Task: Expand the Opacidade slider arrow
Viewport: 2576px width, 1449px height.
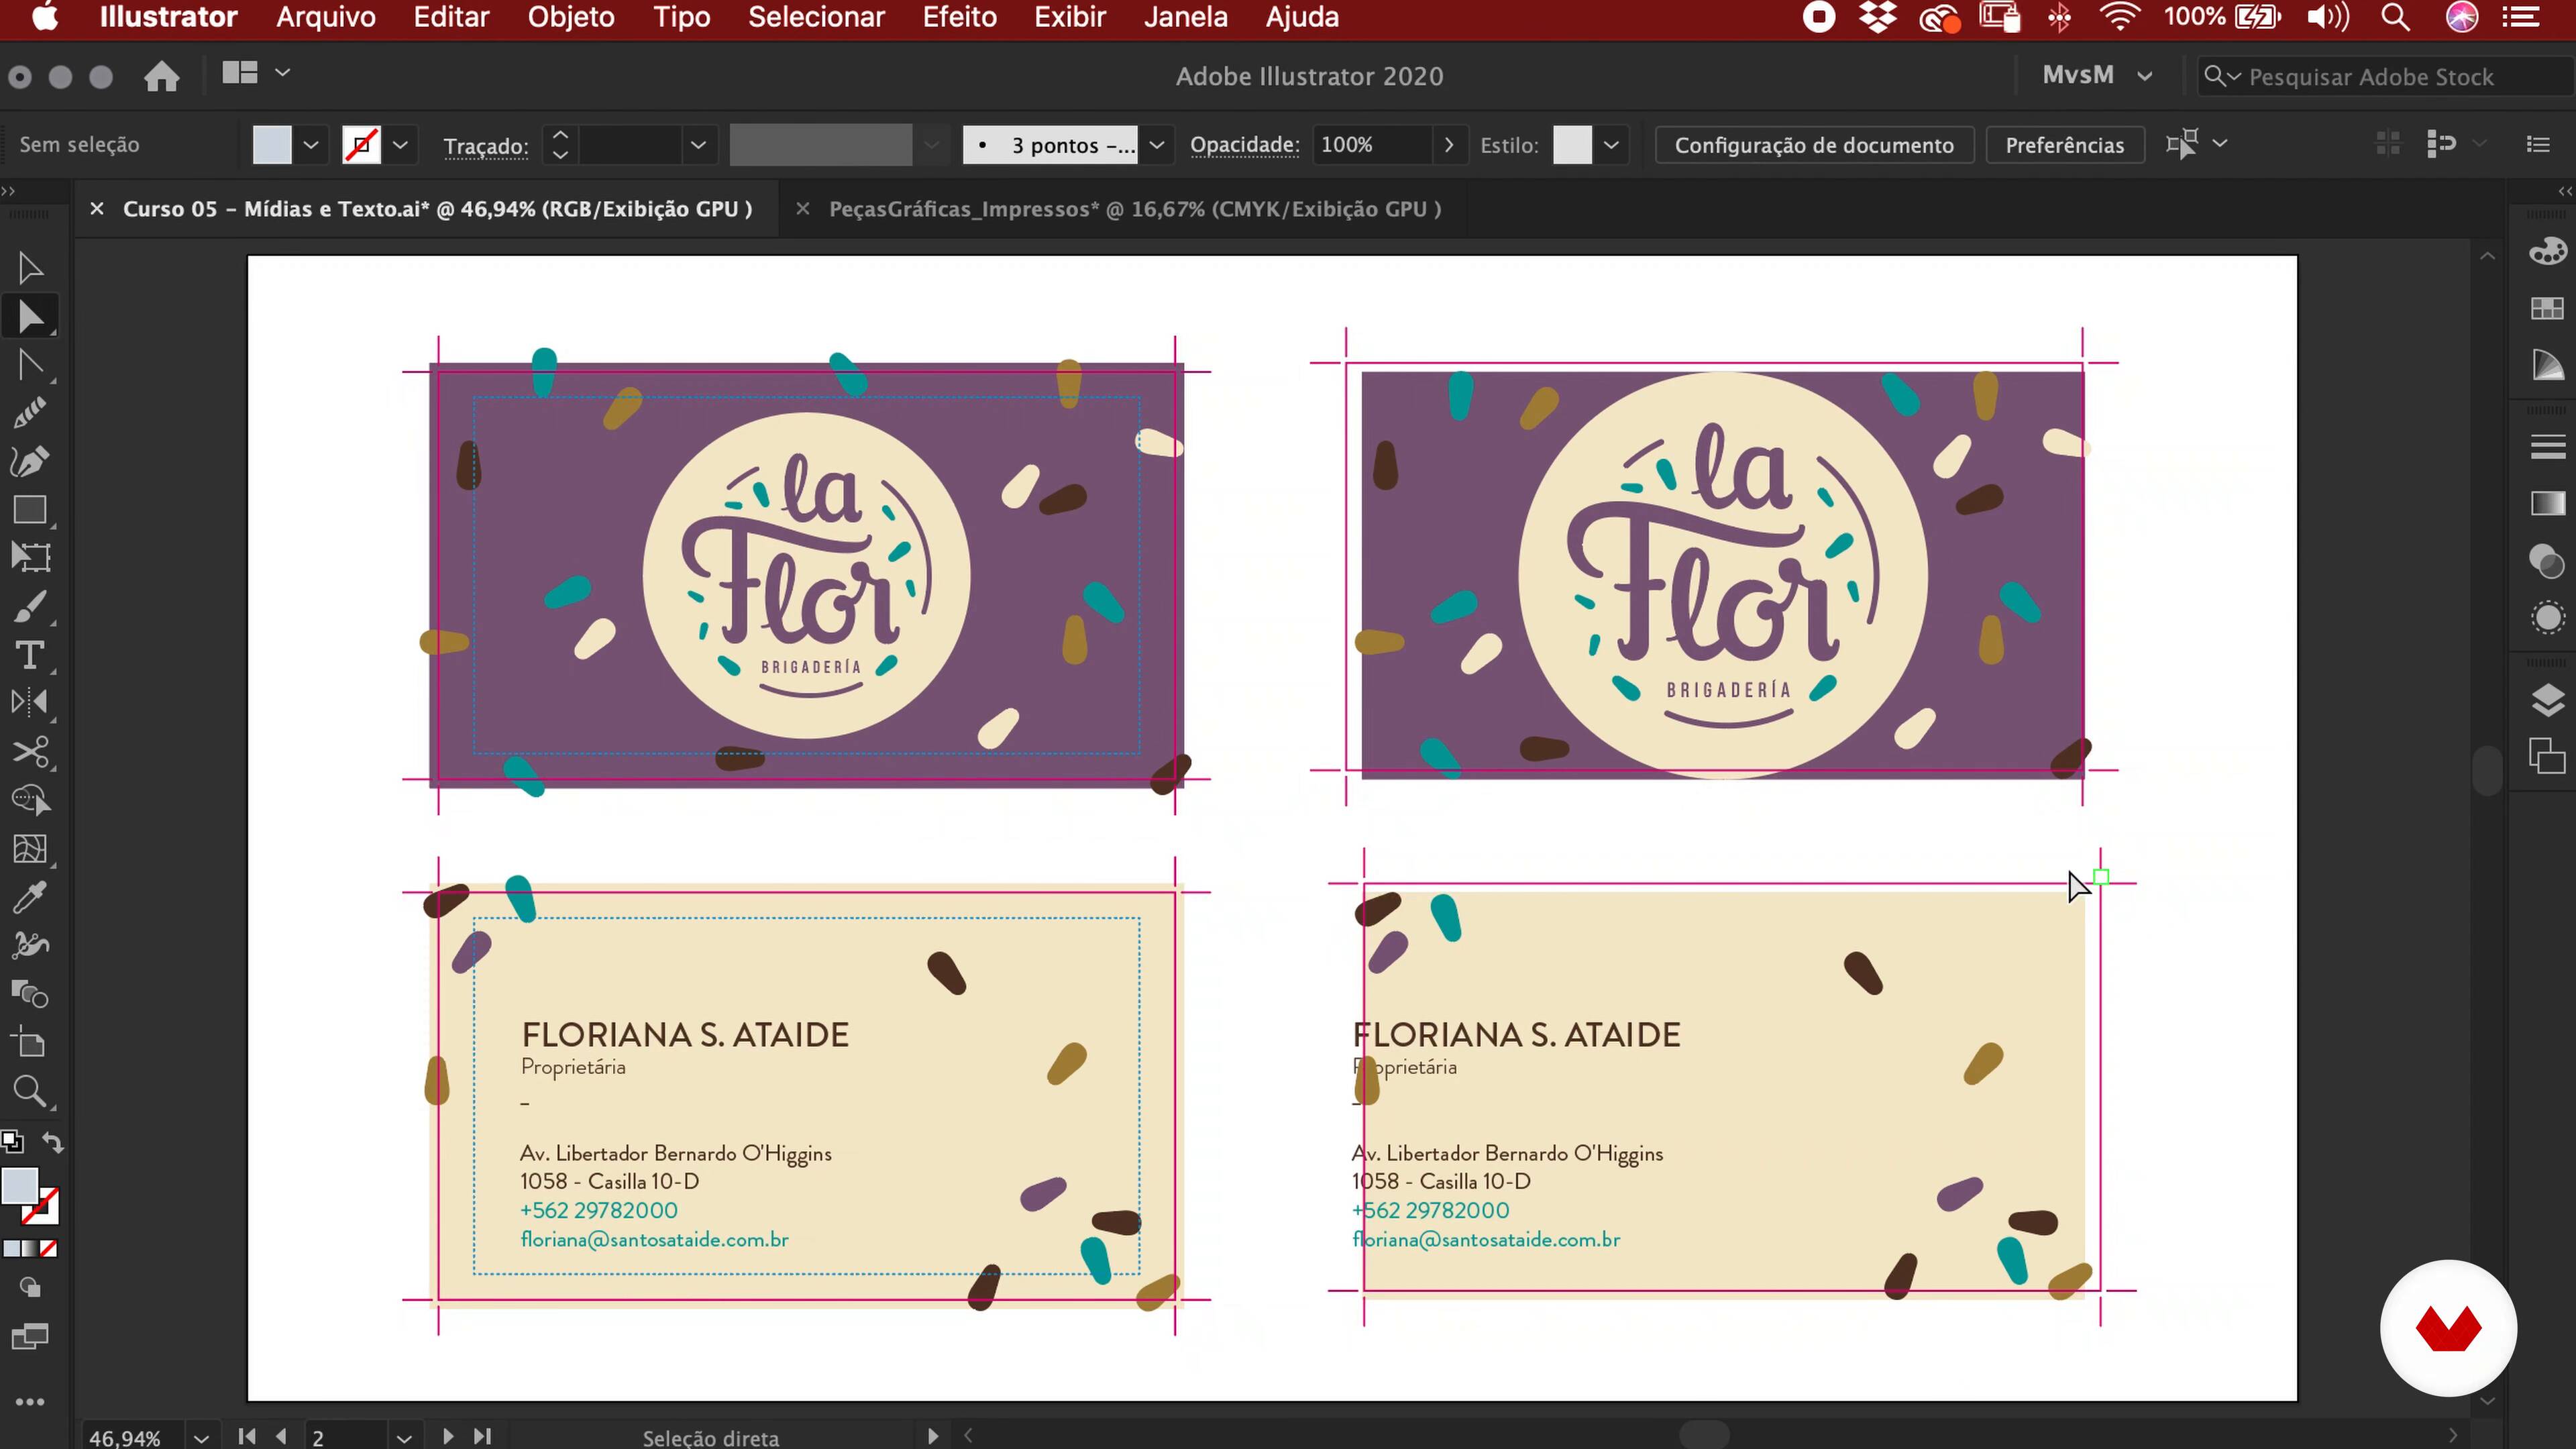Action: click(1448, 145)
